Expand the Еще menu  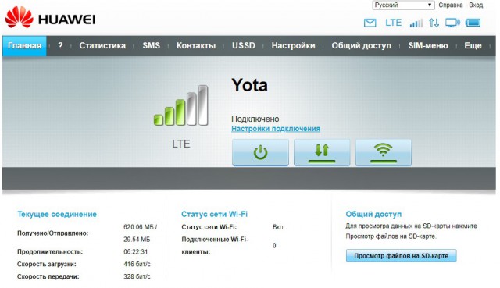473,45
